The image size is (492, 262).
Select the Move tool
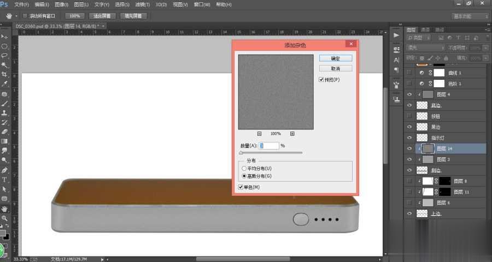(4, 37)
